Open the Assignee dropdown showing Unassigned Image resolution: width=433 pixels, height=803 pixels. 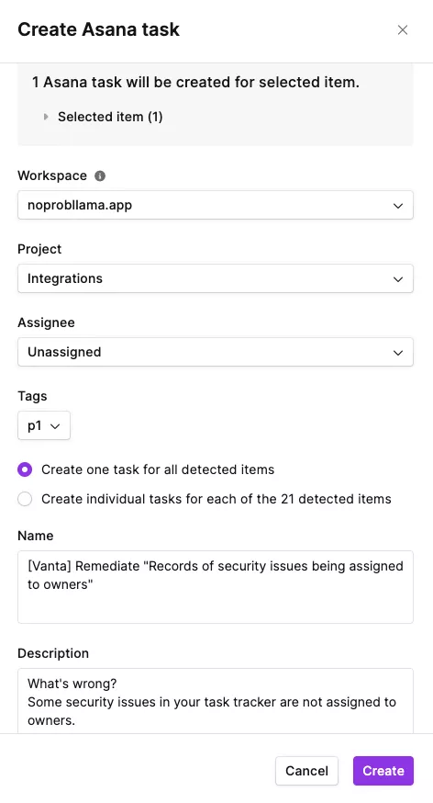[x=216, y=352]
